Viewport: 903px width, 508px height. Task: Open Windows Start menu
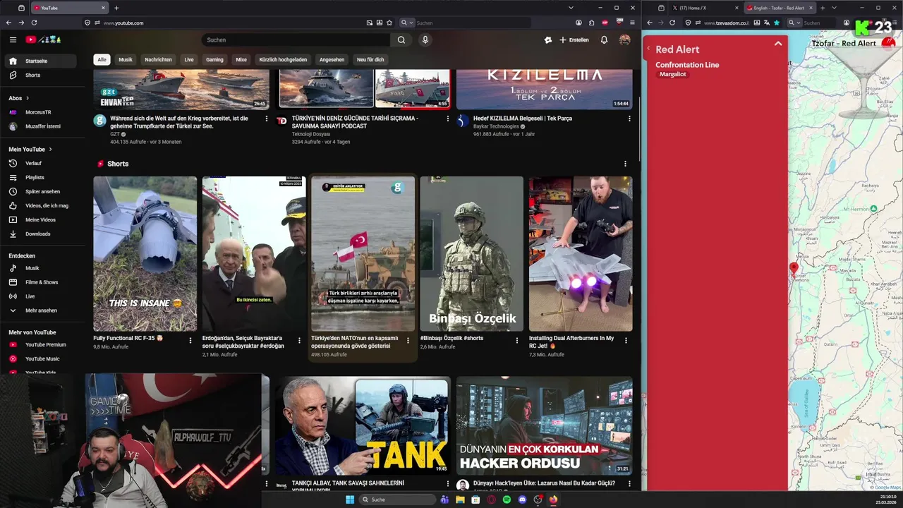349,500
